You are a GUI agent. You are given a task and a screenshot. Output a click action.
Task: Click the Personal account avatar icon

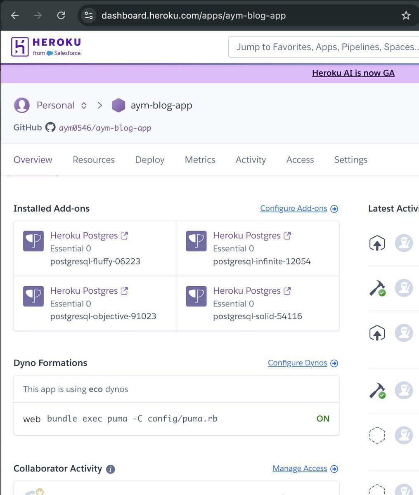(x=22, y=105)
